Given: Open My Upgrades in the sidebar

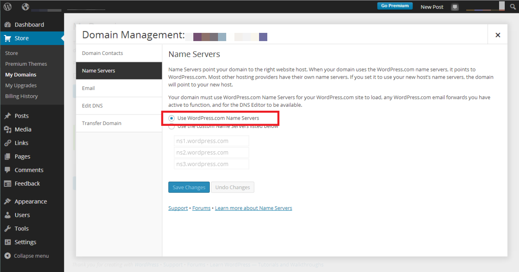Looking at the screenshot, I should coord(21,86).
